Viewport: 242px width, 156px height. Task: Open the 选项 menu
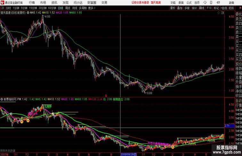(197, 3)
